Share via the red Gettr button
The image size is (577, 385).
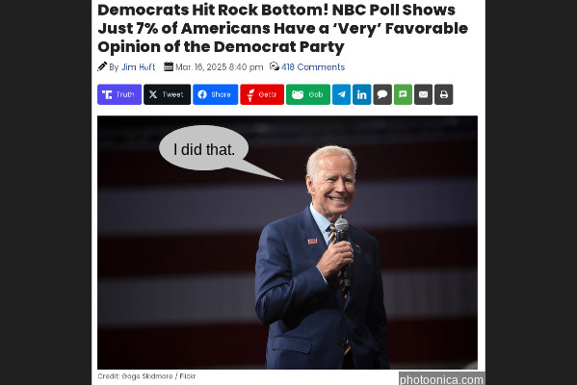coord(262,94)
